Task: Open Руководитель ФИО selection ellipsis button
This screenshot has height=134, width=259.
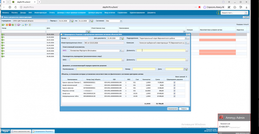Action: 123,60
